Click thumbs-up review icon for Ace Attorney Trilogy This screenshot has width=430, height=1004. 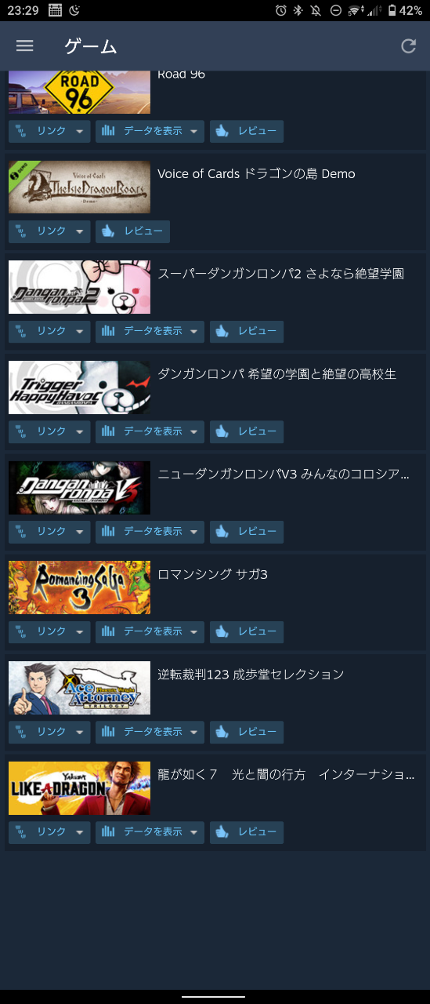click(x=222, y=732)
